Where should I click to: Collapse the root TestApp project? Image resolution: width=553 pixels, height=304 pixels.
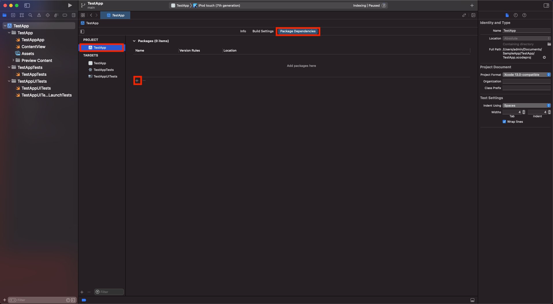pyautogui.click(x=5, y=26)
